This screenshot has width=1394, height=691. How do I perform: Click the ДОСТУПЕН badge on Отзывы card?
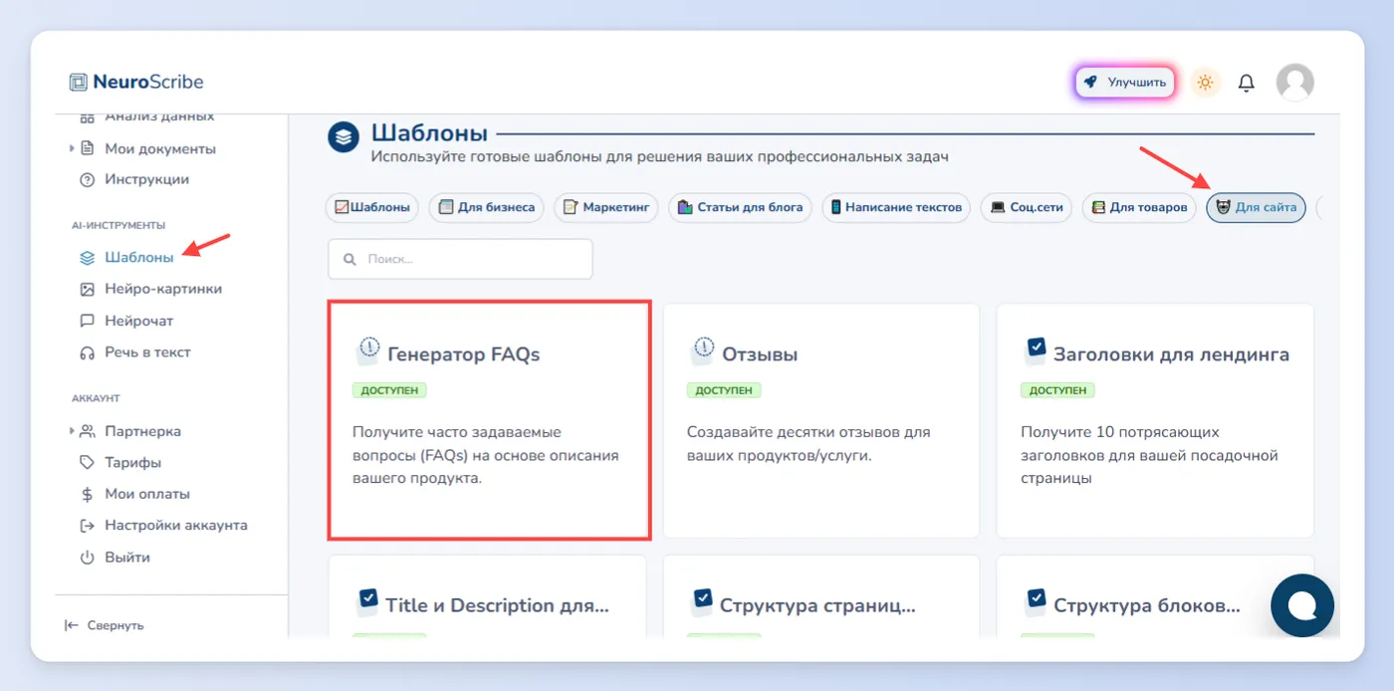tap(724, 390)
